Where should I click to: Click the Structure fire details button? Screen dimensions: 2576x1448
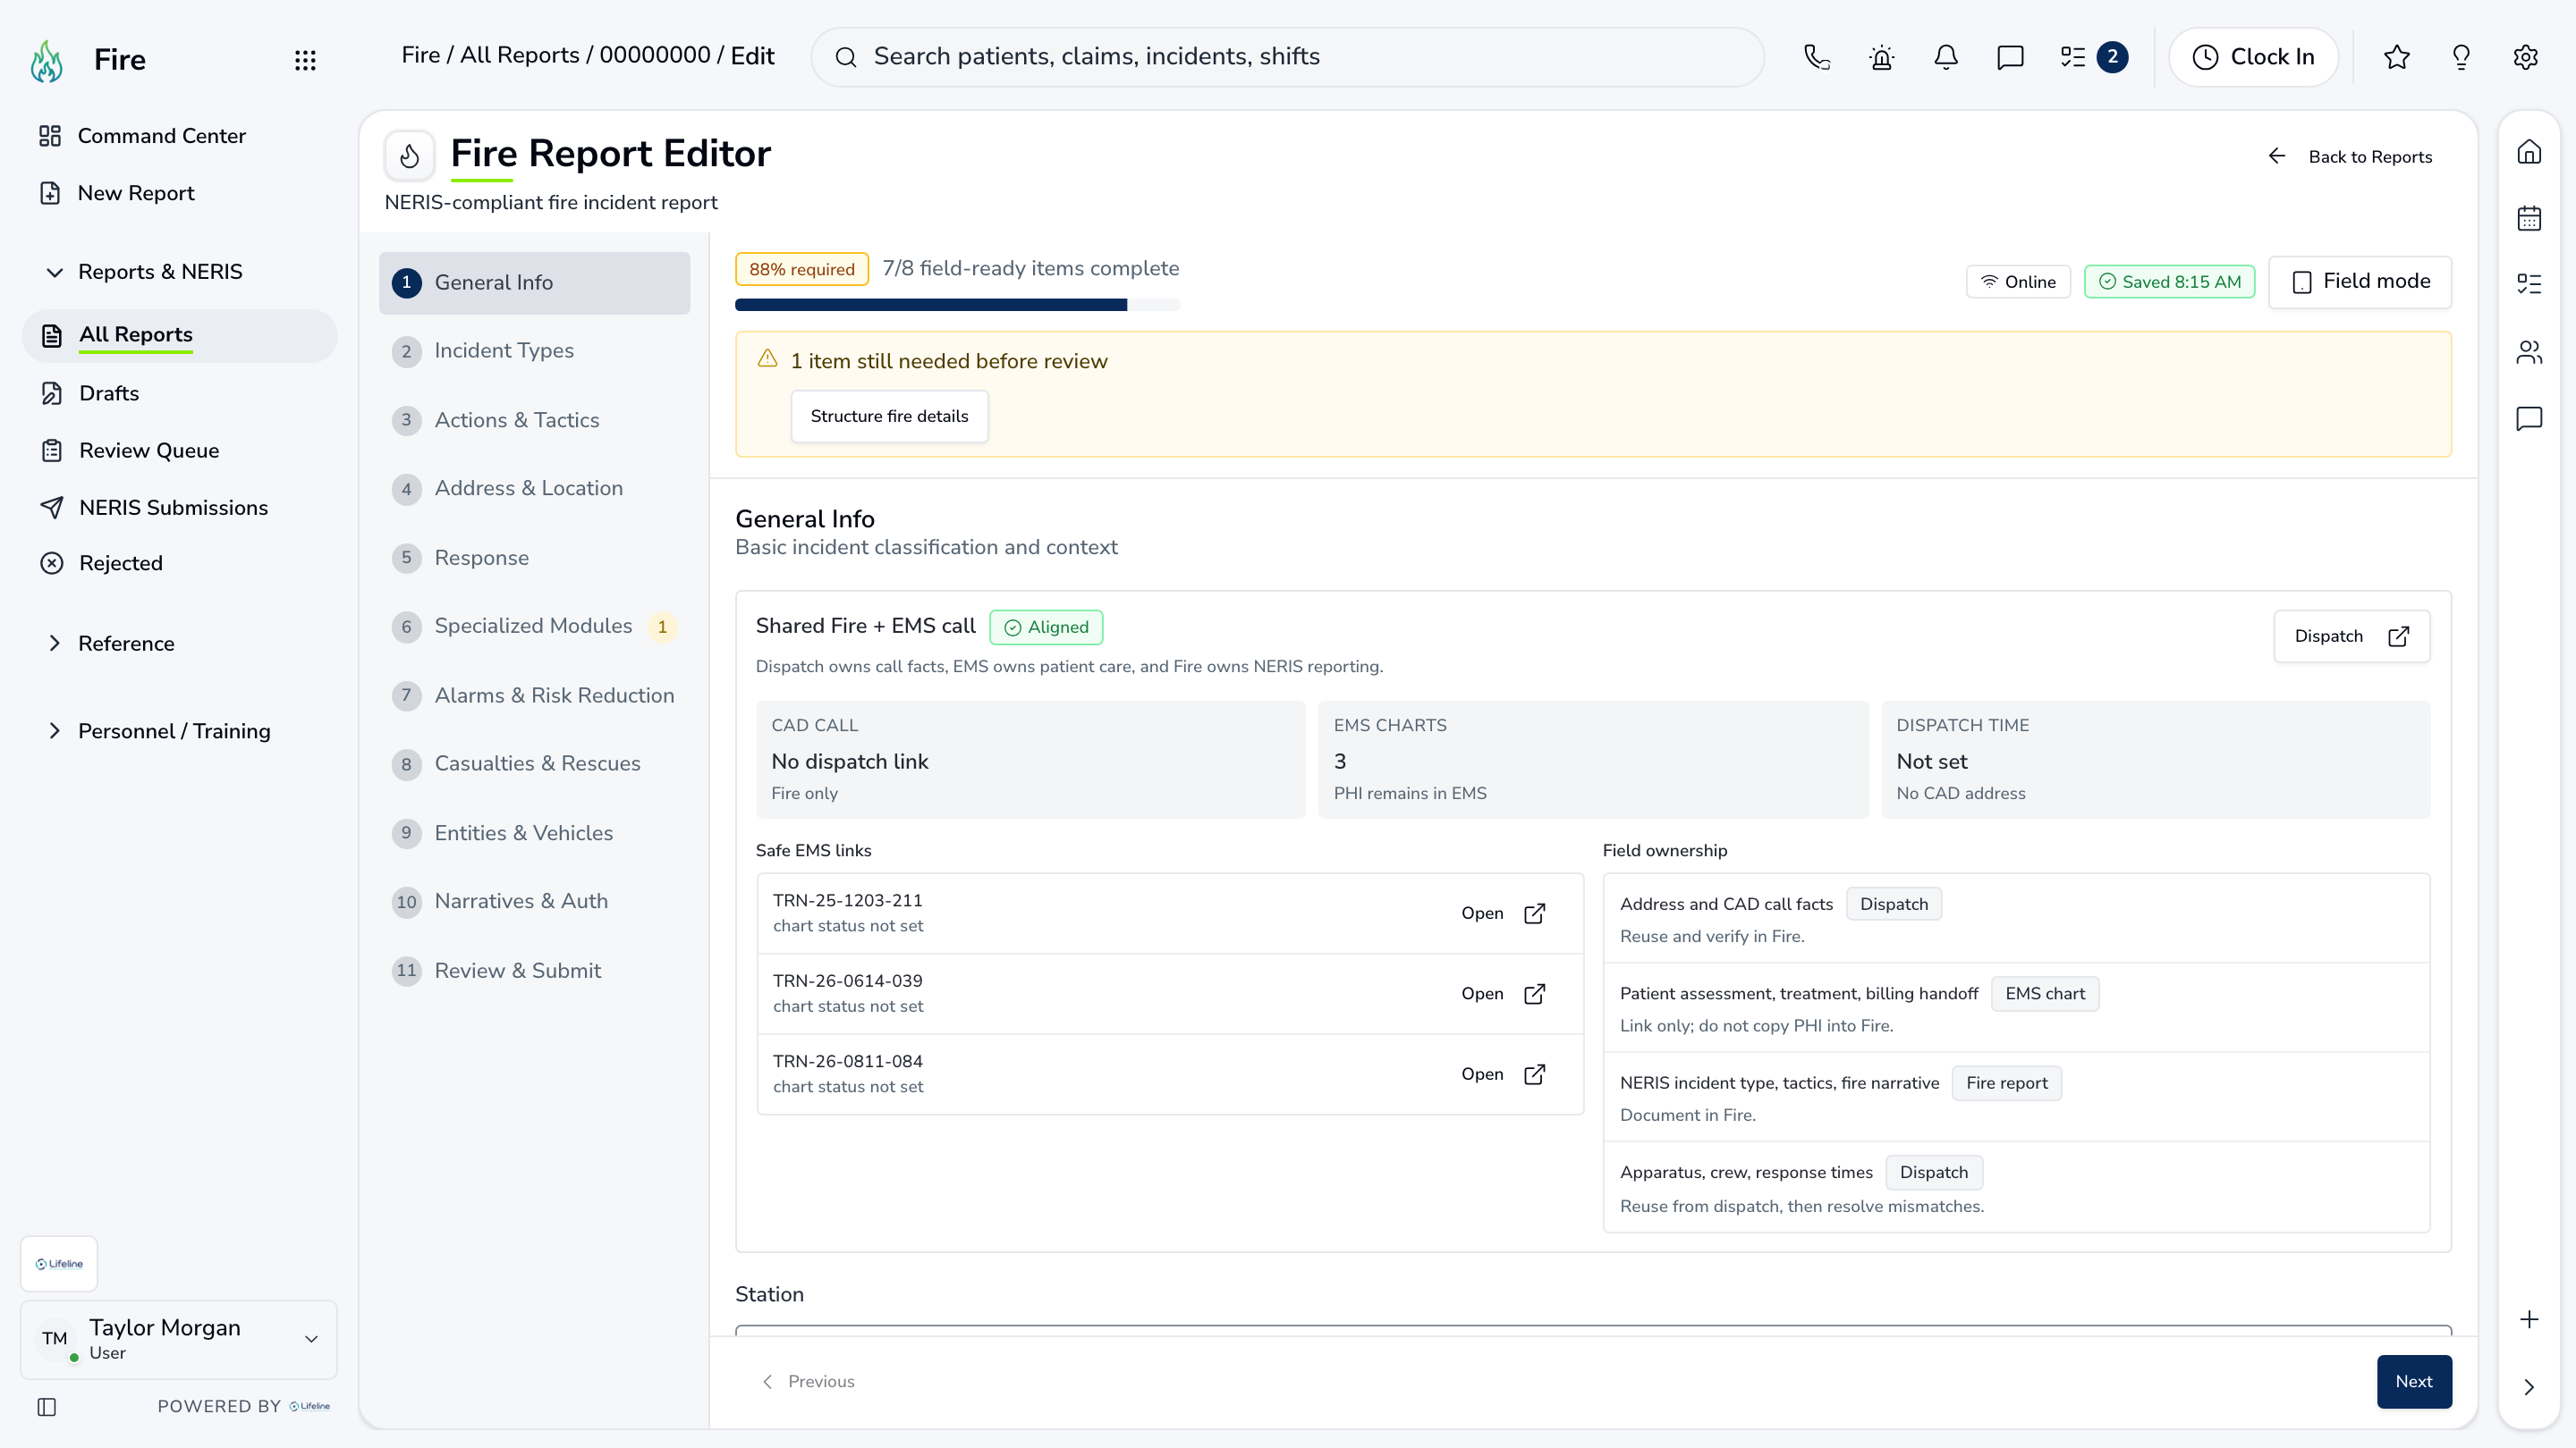tap(889, 416)
